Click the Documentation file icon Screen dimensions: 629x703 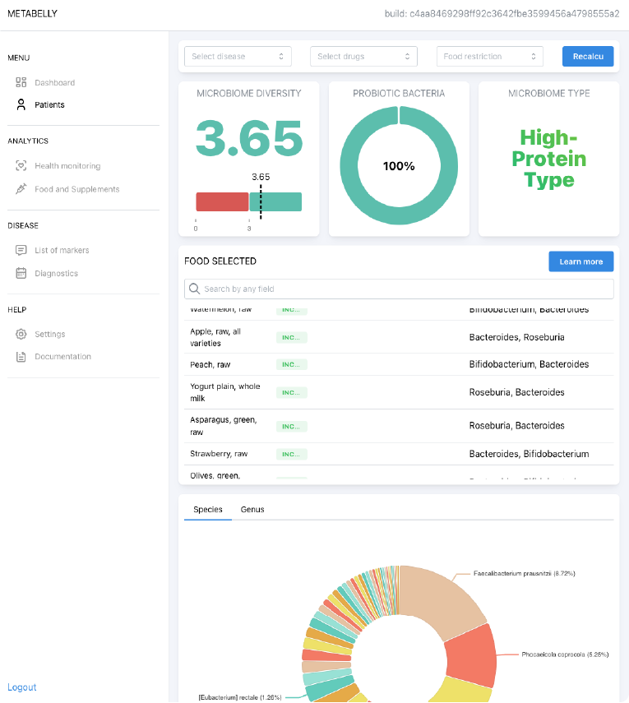[21, 357]
